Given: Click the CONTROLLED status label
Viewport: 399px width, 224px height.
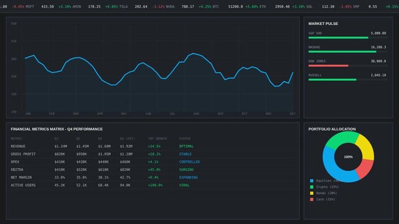Looking at the screenshot, I should pos(189,162).
